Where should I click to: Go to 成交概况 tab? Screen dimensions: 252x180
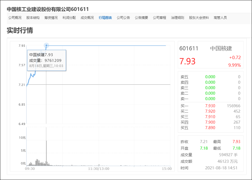pos(87,18)
